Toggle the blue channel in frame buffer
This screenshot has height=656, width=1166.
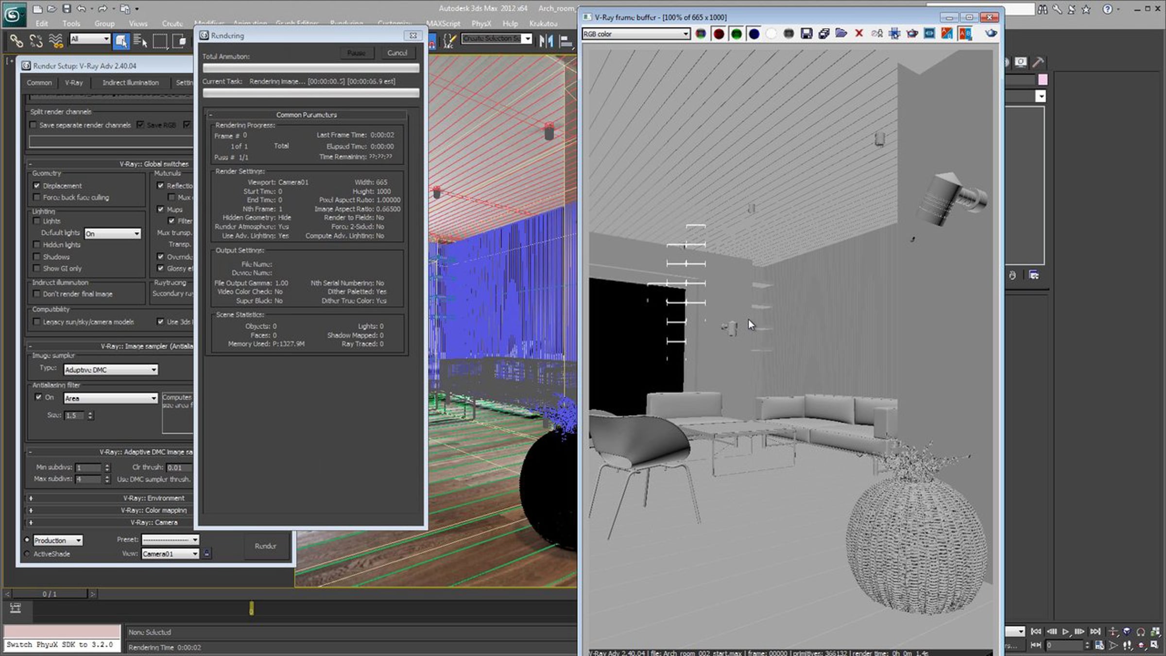coord(754,34)
